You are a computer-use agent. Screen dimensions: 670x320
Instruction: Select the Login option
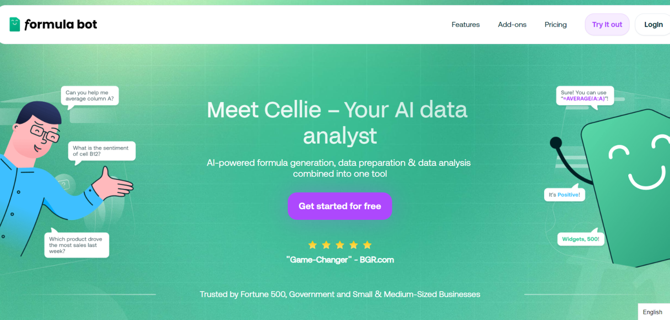(653, 24)
